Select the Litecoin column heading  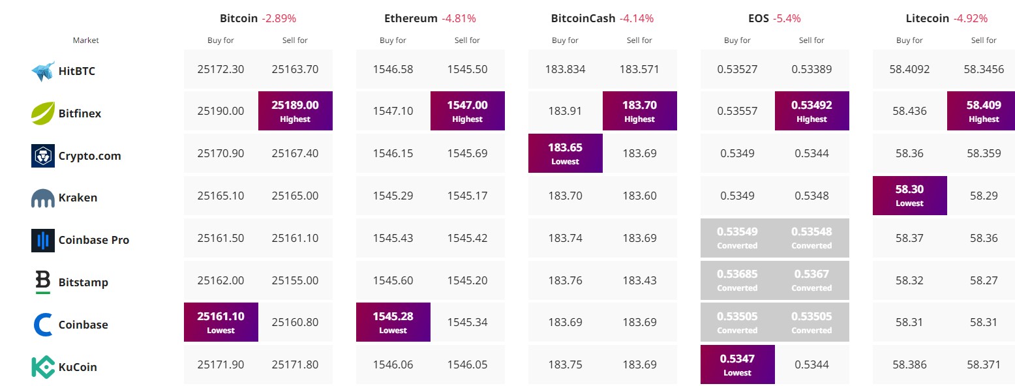tap(927, 18)
